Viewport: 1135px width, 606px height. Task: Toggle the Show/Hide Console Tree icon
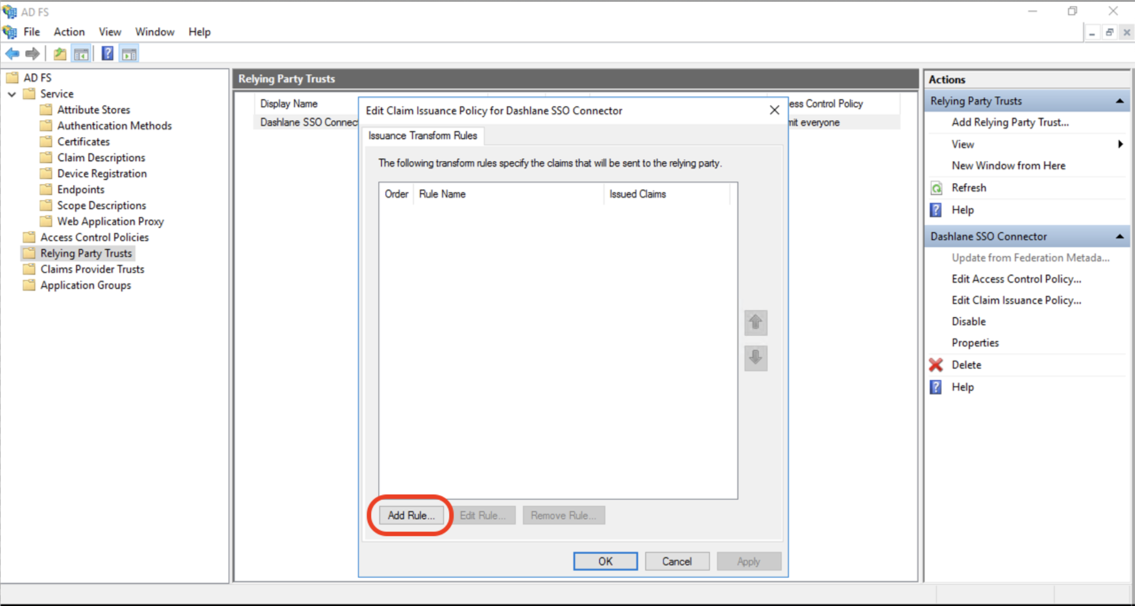[81, 54]
